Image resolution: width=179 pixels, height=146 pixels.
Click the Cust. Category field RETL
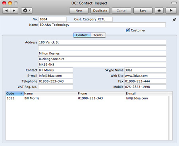coord(105,19)
